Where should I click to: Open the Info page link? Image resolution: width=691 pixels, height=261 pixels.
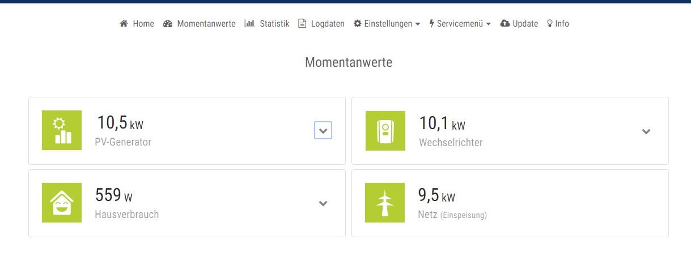562,24
